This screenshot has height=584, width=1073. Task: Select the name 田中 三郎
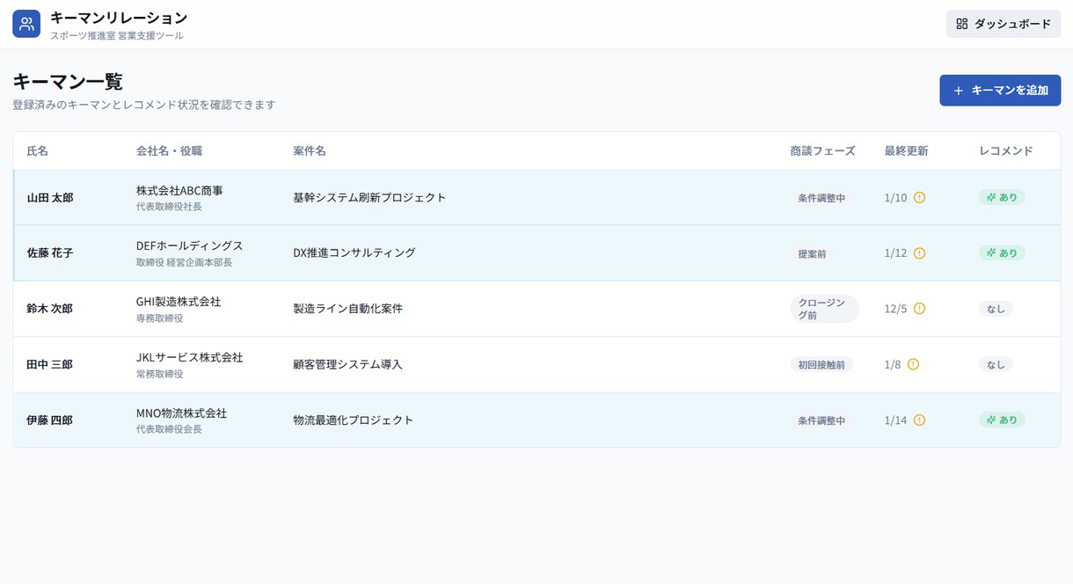50,364
